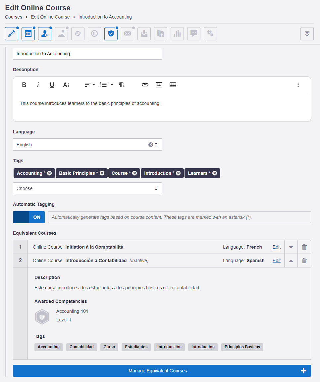Open the comments speech bubble icon

[x=193, y=33]
